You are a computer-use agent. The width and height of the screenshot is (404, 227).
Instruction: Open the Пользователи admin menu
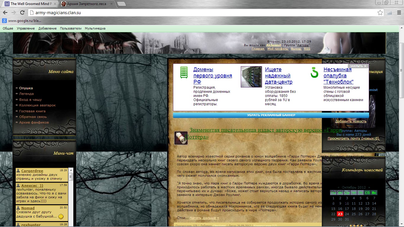(x=71, y=28)
